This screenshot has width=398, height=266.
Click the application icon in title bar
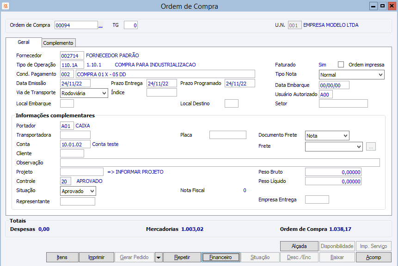[5, 6]
